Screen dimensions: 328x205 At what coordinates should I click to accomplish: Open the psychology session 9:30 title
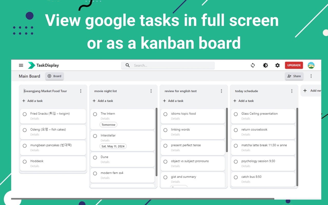pos(258,161)
